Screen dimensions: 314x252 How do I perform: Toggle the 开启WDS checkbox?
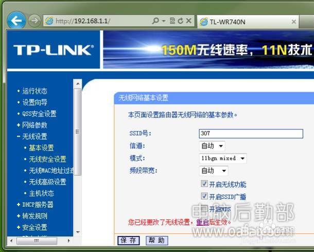point(204,209)
